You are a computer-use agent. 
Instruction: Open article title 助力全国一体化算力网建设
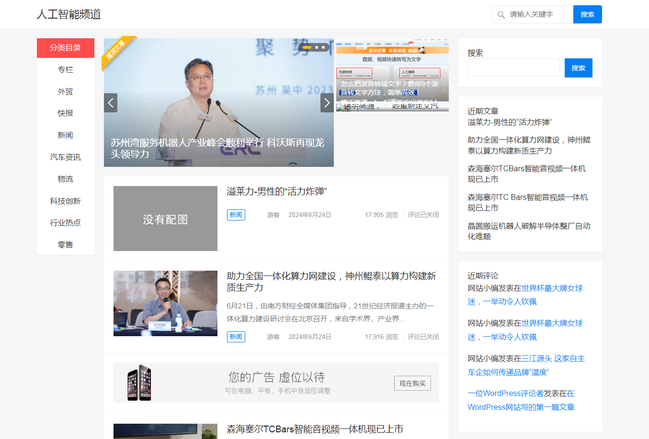point(331,282)
